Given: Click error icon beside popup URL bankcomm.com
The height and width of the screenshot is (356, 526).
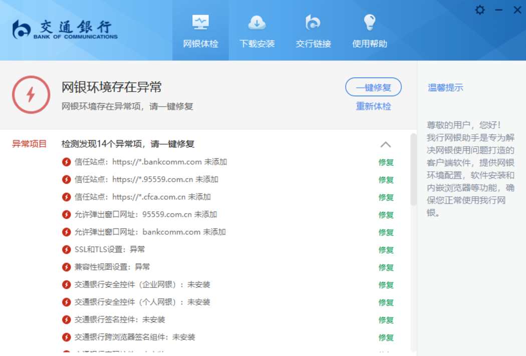Looking at the screenshot, I should (x=67, y=232).
